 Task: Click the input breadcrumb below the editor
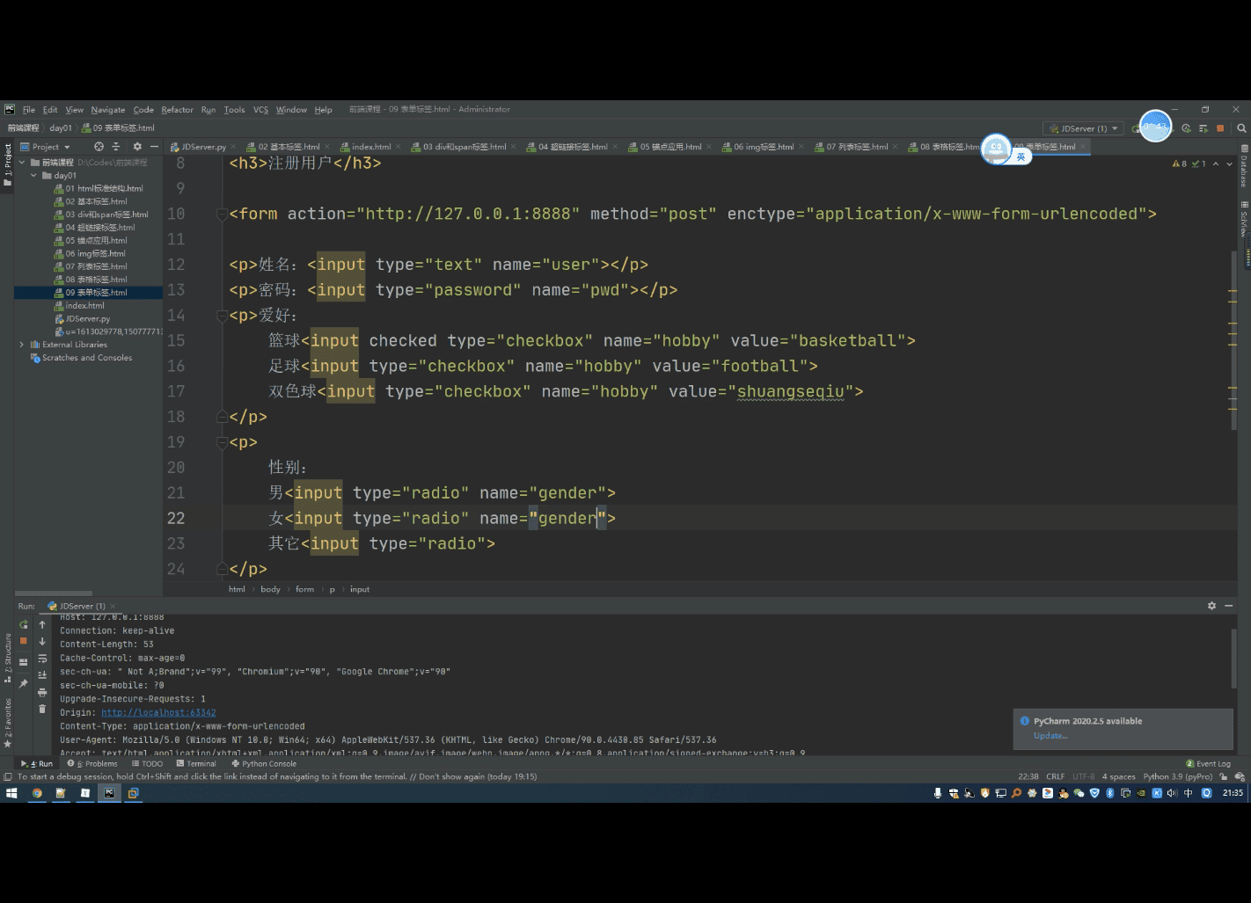coord(360,590)
